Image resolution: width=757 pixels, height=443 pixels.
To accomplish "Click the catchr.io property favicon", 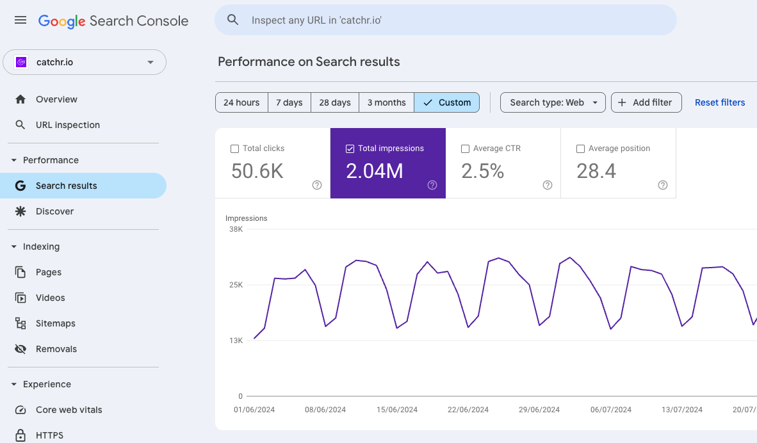I will pyautogui.click(x=20, y=62).
